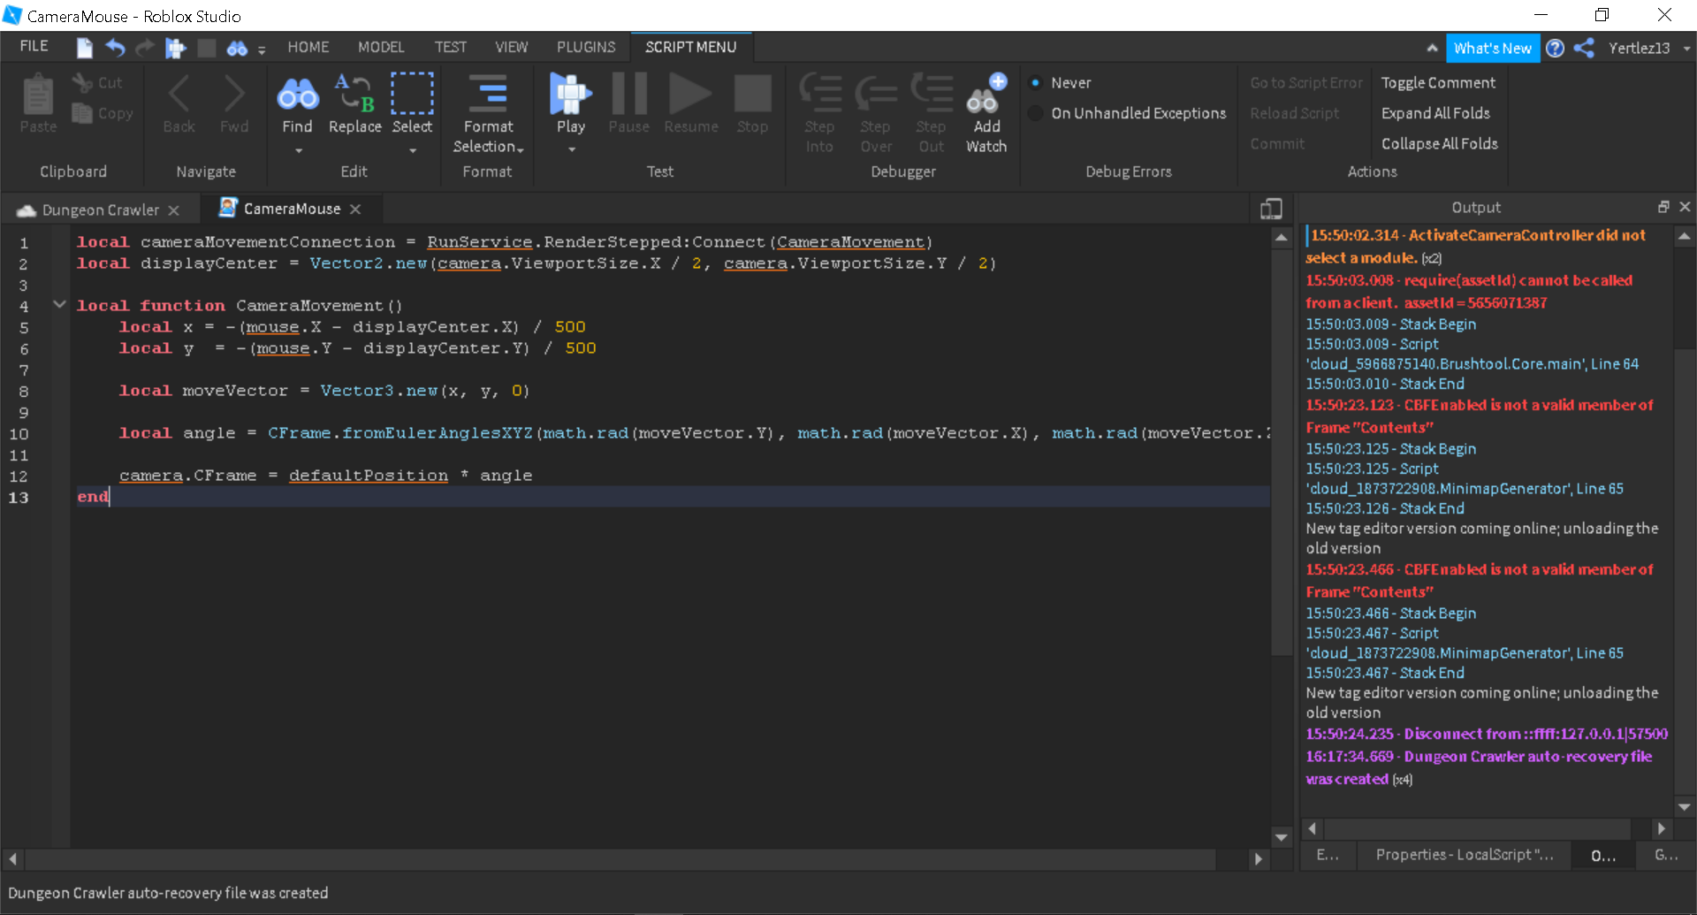The image size is (1697, 915).
Task: Click the share icon beside help
Action: point(1585,48)
